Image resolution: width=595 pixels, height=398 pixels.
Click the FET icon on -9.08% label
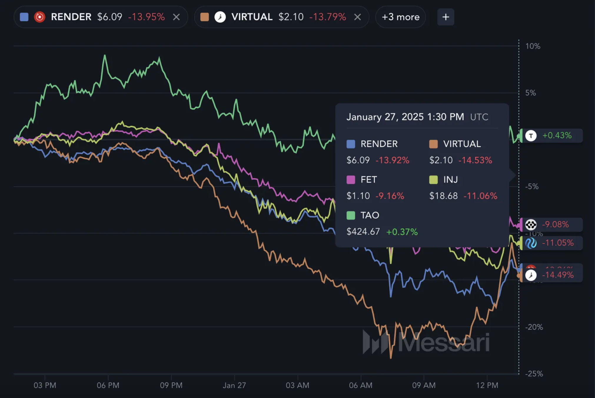point(531,225)
